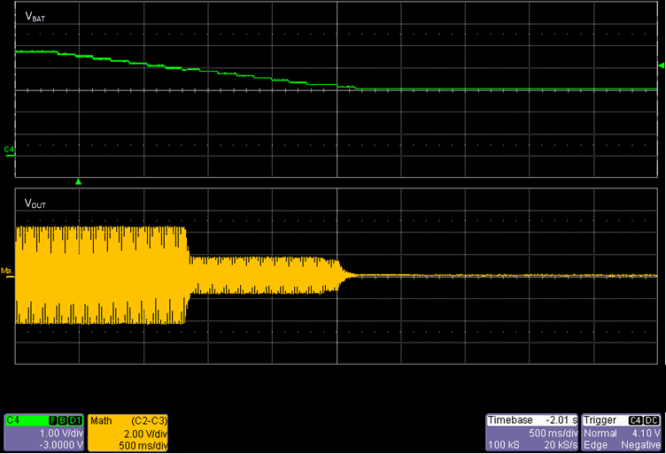Viewport: 666px width, 454px height.
Task: Open the Timebase settings box
Action: [x=532, y=432]
